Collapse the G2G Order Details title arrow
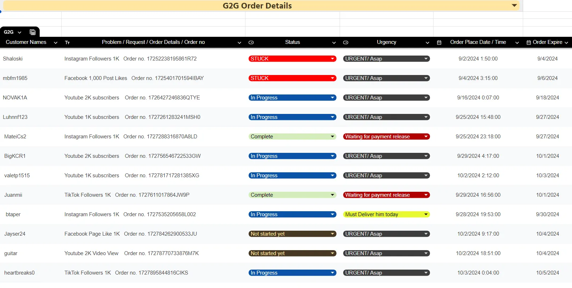 [514, 5]
